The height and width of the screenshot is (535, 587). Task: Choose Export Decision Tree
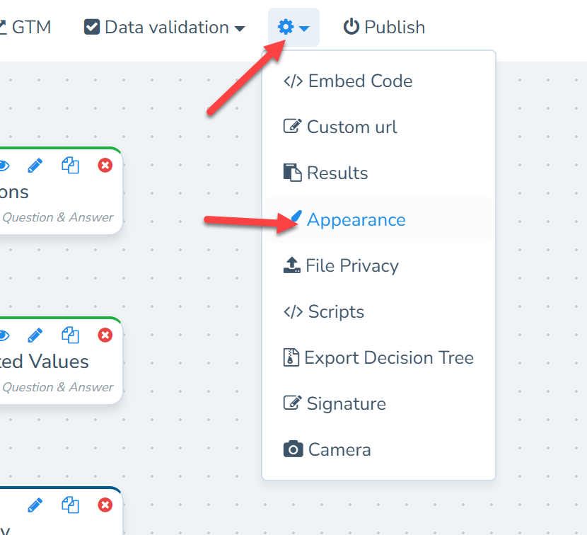[388, 358]
